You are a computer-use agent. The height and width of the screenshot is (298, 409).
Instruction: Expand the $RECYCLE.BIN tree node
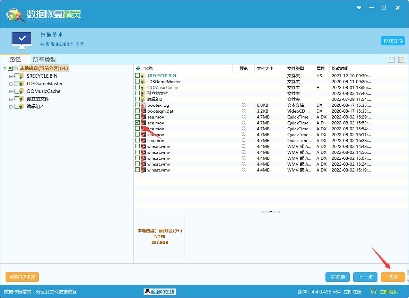pyautogui.click(x=11, y=76)
